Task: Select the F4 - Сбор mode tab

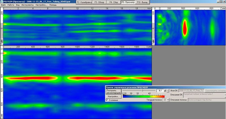Action: point(114,2)
